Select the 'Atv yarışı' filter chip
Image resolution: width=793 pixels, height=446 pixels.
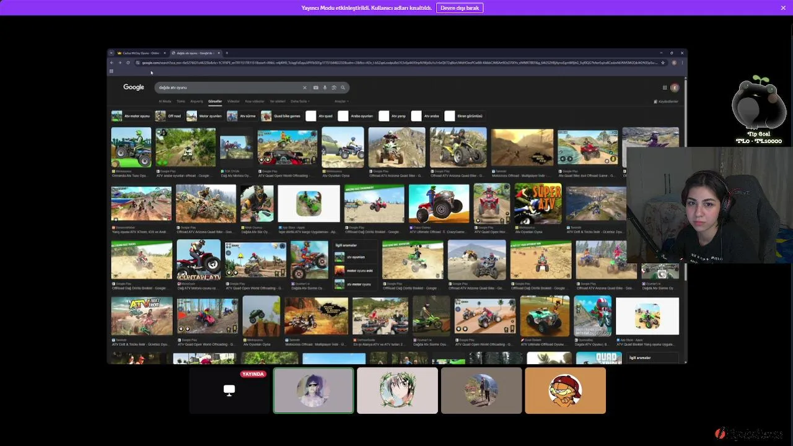point(392,116)
